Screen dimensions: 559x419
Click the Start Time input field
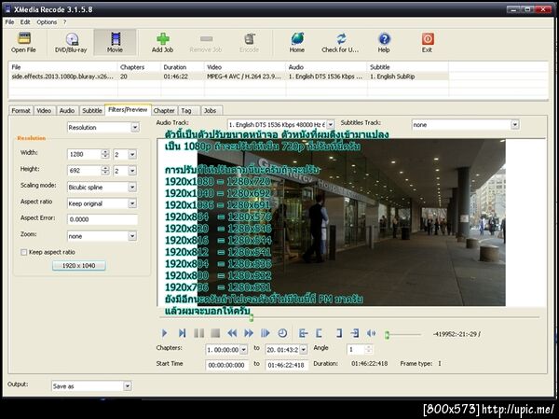pos(228,364)
